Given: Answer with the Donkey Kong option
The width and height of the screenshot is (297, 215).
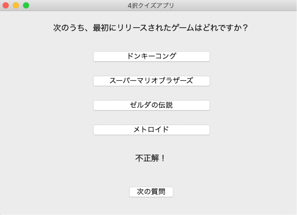Looking at the screenshot, I should coord(151,56).
